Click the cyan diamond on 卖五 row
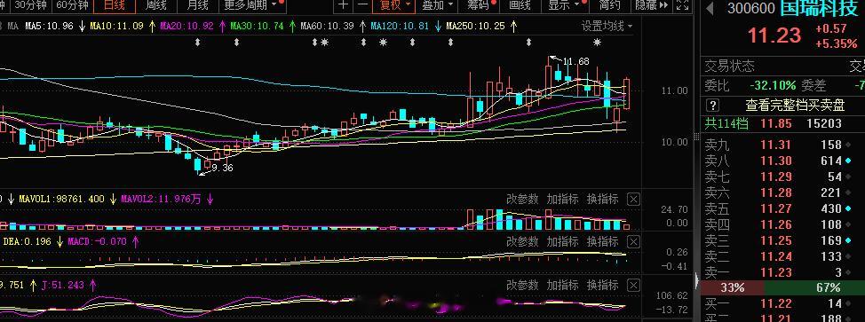The width and height of the screenshot is (865, 322). tap(847, 209)
